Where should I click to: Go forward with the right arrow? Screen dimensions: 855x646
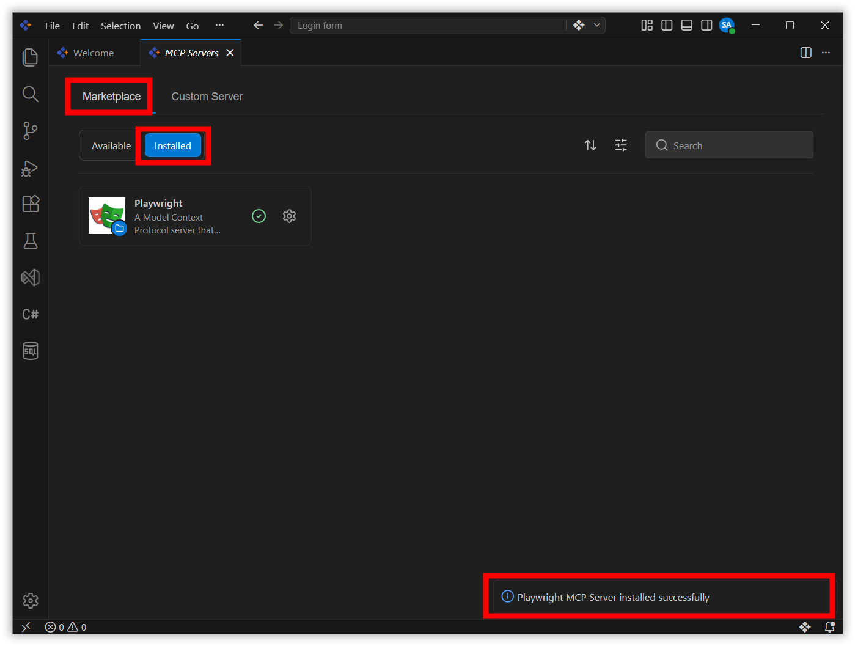(278, 25)
